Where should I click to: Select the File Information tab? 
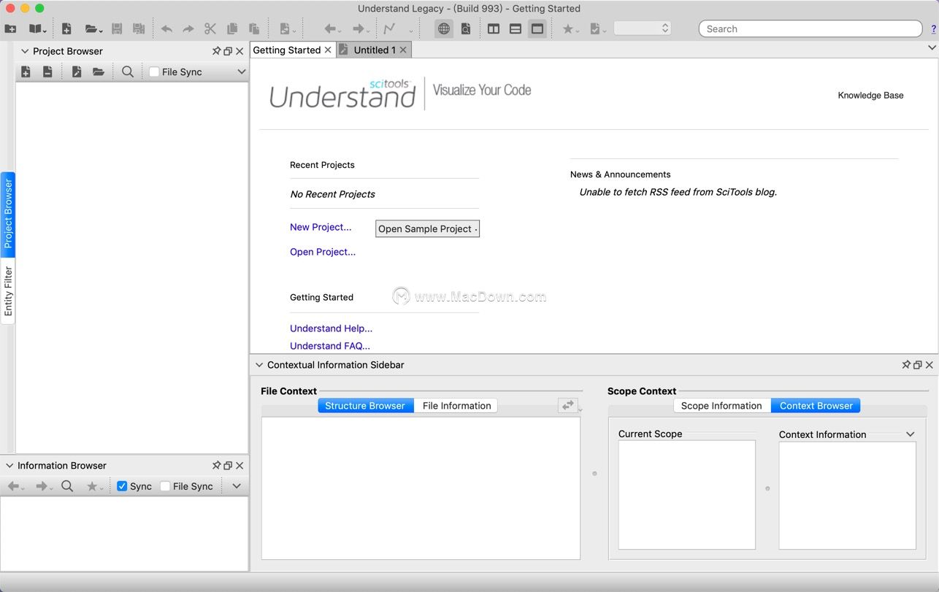pyautogui.click(x=456, y=406)
